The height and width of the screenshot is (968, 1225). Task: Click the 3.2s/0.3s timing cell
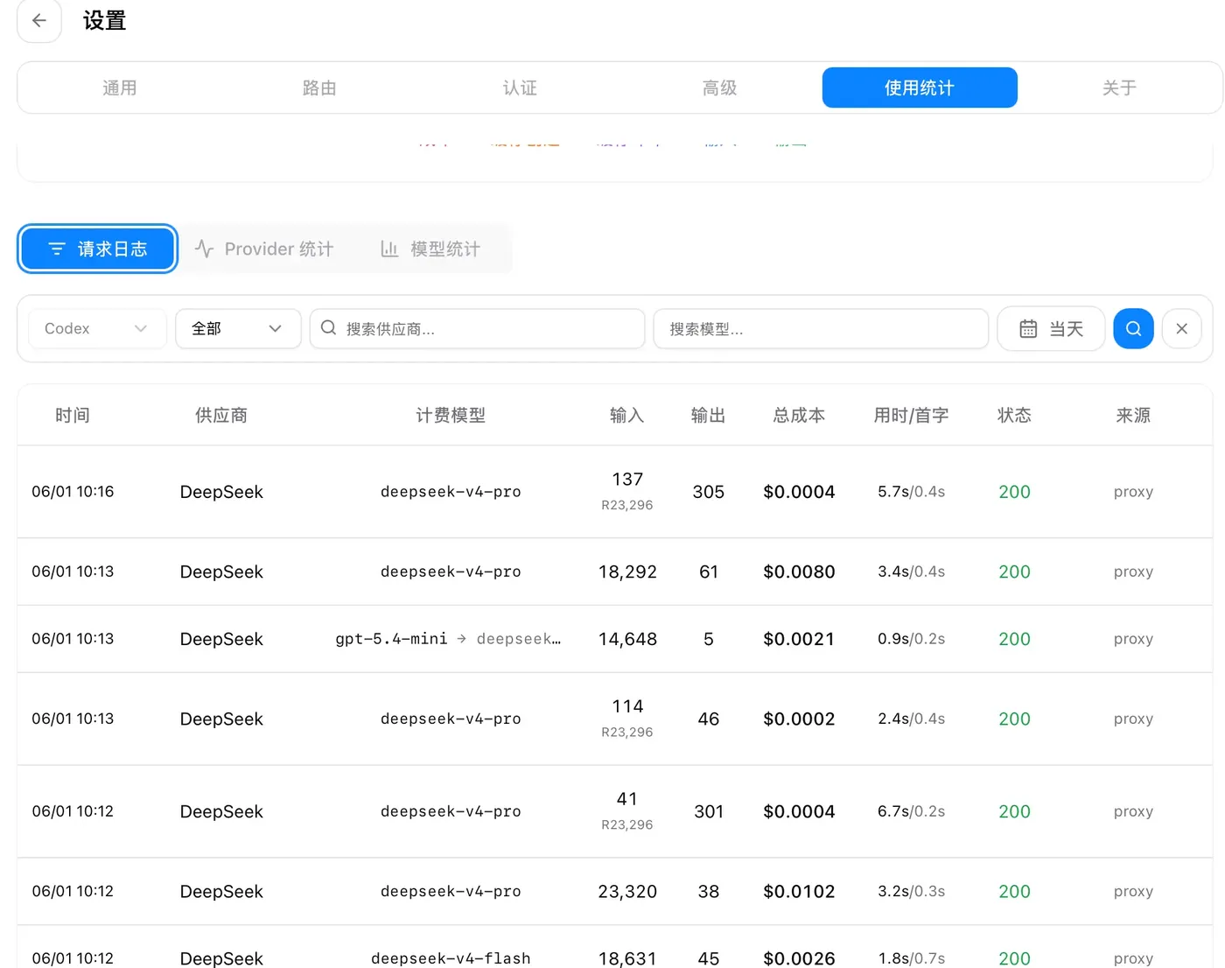pyautogui.click(x=912, y=891)
